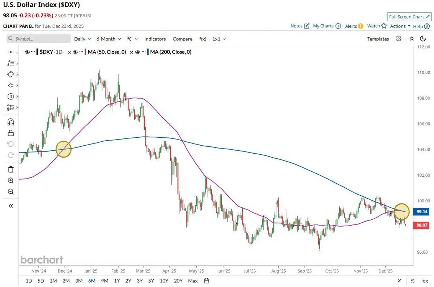The image size is (434, 287).
Task: Open the calendar date range picker
Action: (207, 281)
